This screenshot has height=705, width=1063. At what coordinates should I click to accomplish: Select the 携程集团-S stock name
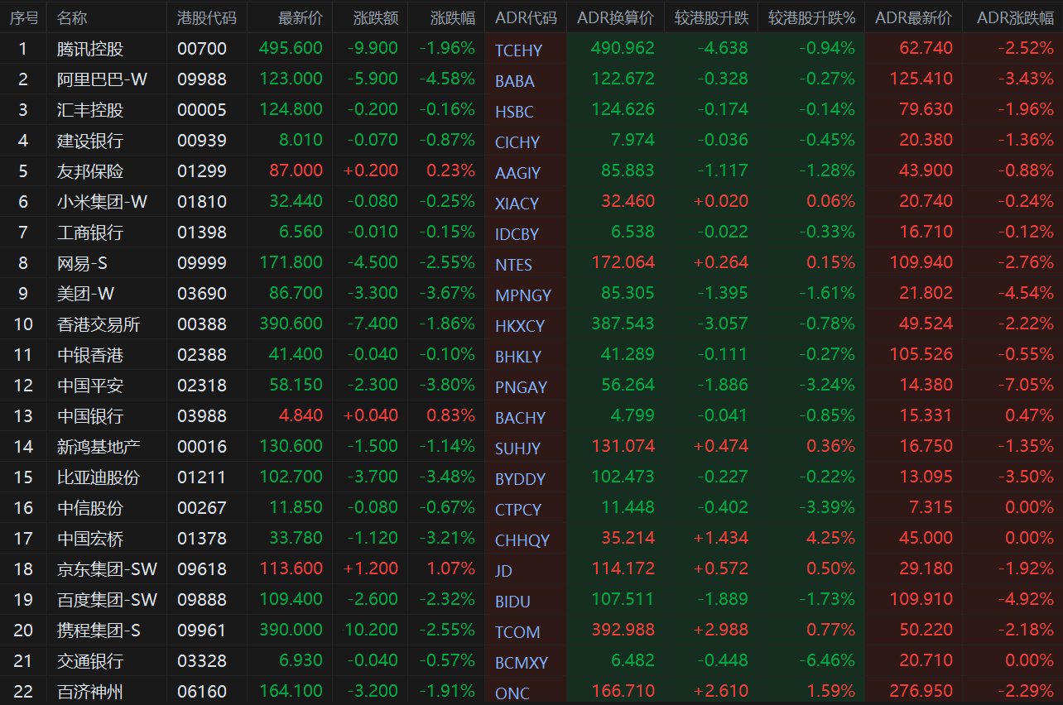point(99,631)
